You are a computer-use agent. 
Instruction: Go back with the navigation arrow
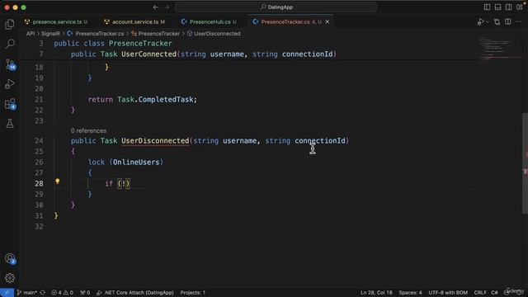click(x=155, y=7)
